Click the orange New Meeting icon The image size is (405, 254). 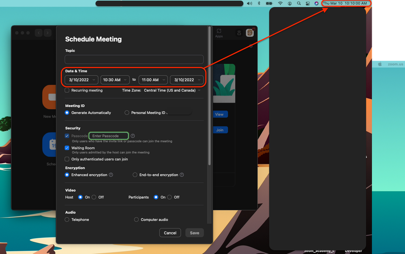point(50,97)
